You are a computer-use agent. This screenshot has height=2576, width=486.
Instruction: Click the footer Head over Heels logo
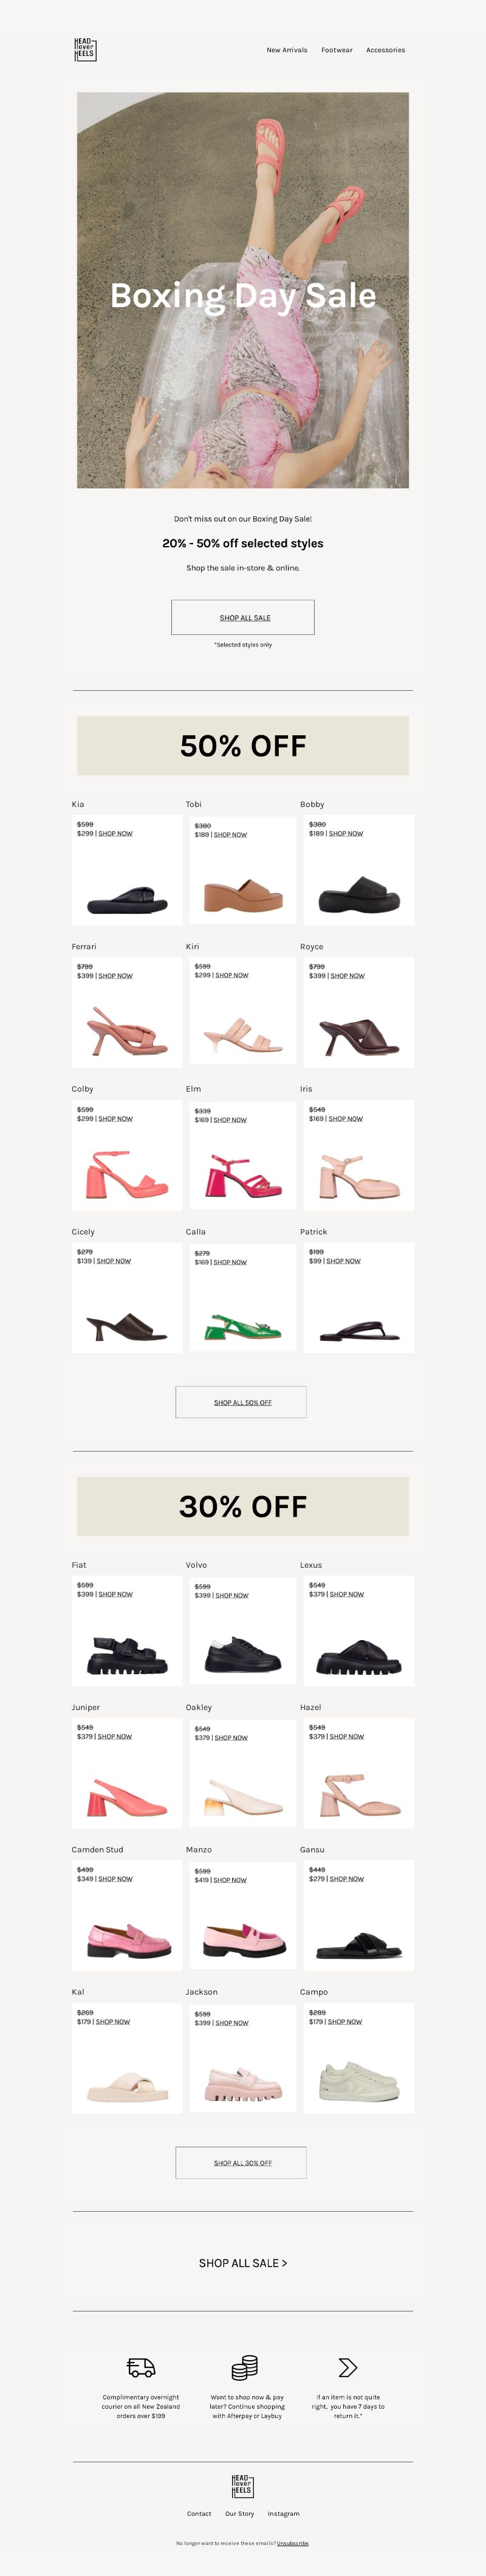click(243, 2486)
